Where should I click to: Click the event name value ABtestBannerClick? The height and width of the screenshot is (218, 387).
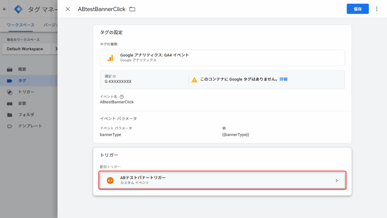pos(117,102)
